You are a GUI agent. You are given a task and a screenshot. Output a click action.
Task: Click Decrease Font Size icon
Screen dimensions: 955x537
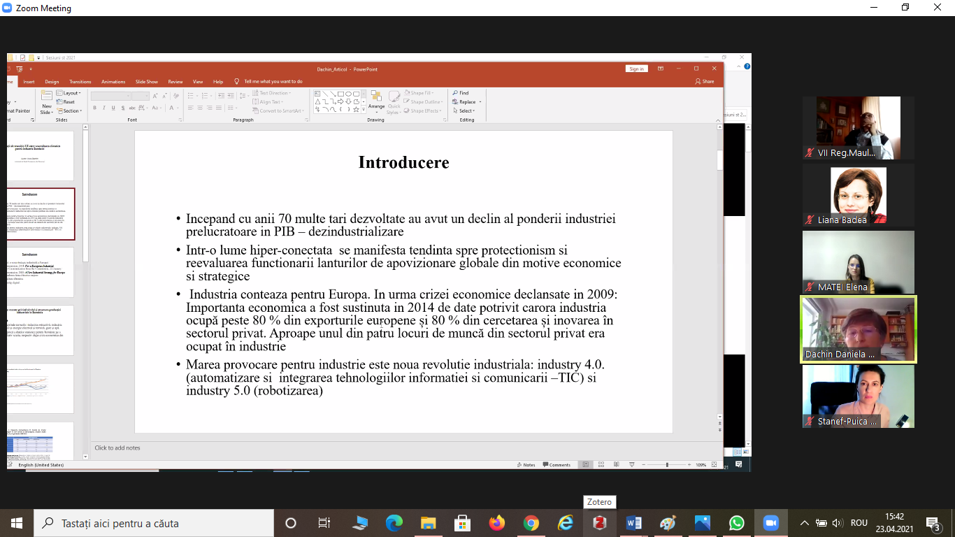coord(165,96)
